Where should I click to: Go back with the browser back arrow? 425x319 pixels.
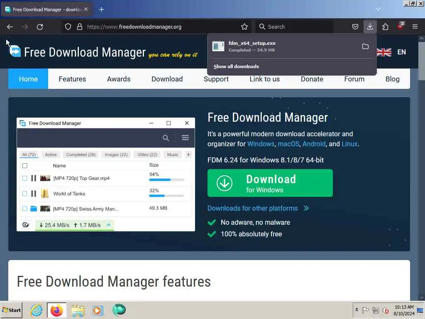click(10, 27)
